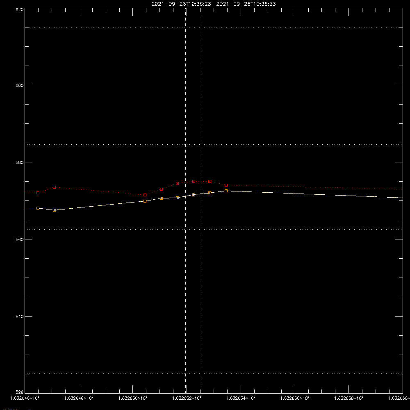Click the 1.632652×10⁹ x-axis label
The image size is (410, 410).
(x=187, y=398)
